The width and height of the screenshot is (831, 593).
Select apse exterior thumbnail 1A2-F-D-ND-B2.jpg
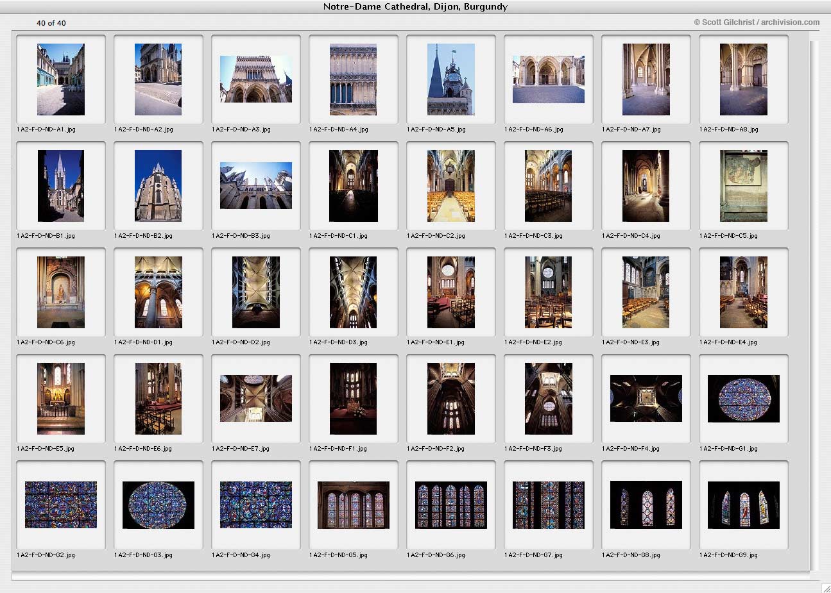pyautogui.click(x=158, y=186)
